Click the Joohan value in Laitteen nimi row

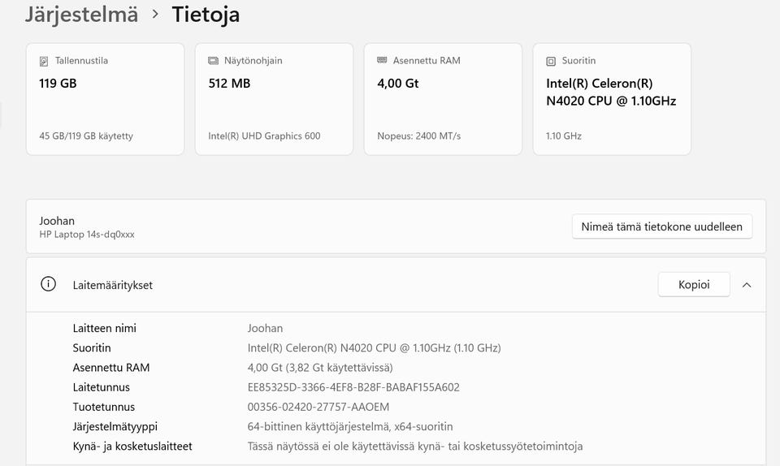(265, 328)
